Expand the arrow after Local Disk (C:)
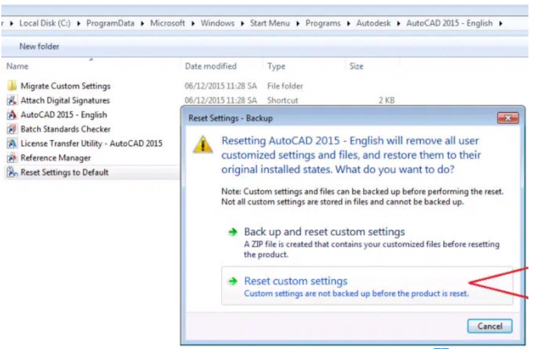Image resolution: width=544 pixels, height=349 pixels. tap(79, 23)
